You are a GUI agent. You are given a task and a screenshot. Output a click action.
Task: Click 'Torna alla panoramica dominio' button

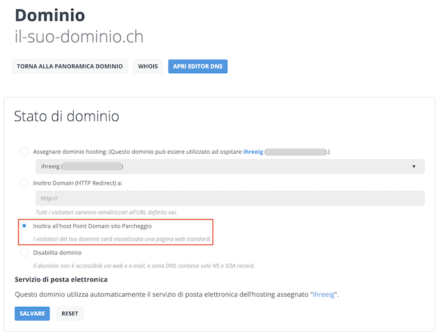pyautogui.click(x=70, y=66)
